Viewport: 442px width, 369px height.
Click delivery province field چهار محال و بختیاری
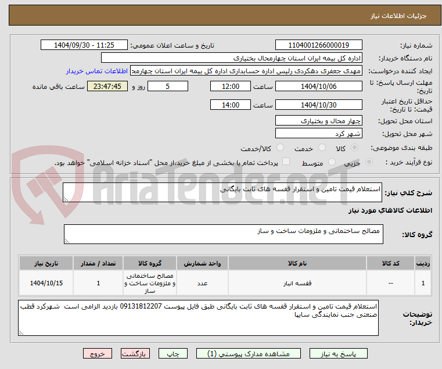(x=318, y=121)
